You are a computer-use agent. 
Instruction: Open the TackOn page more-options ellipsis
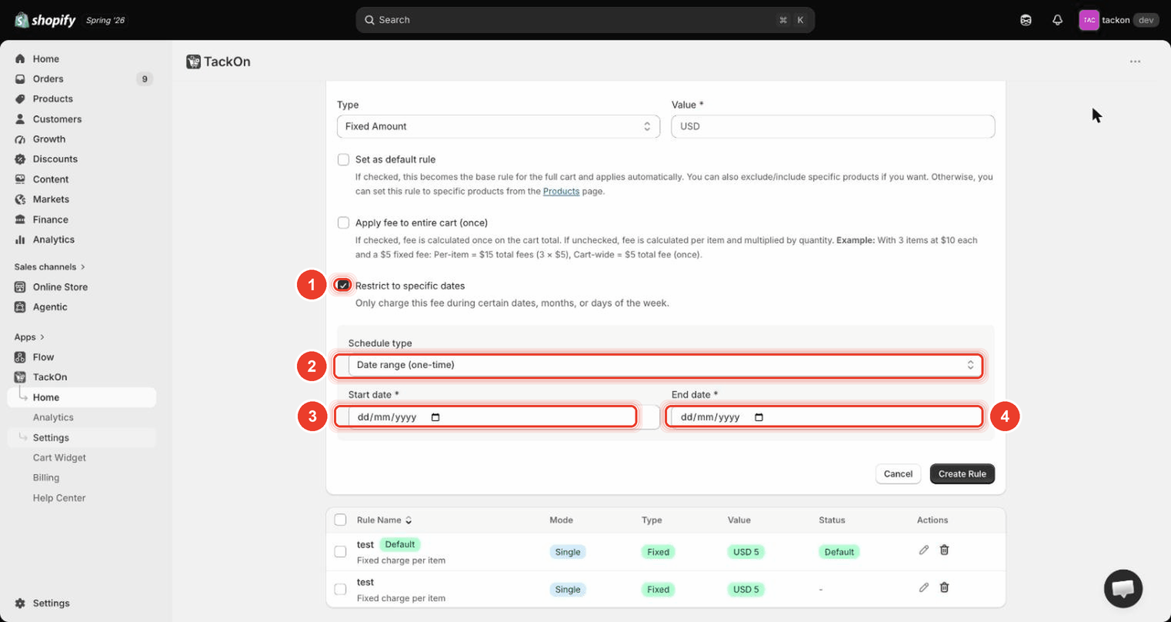[x=1135, y=62]
